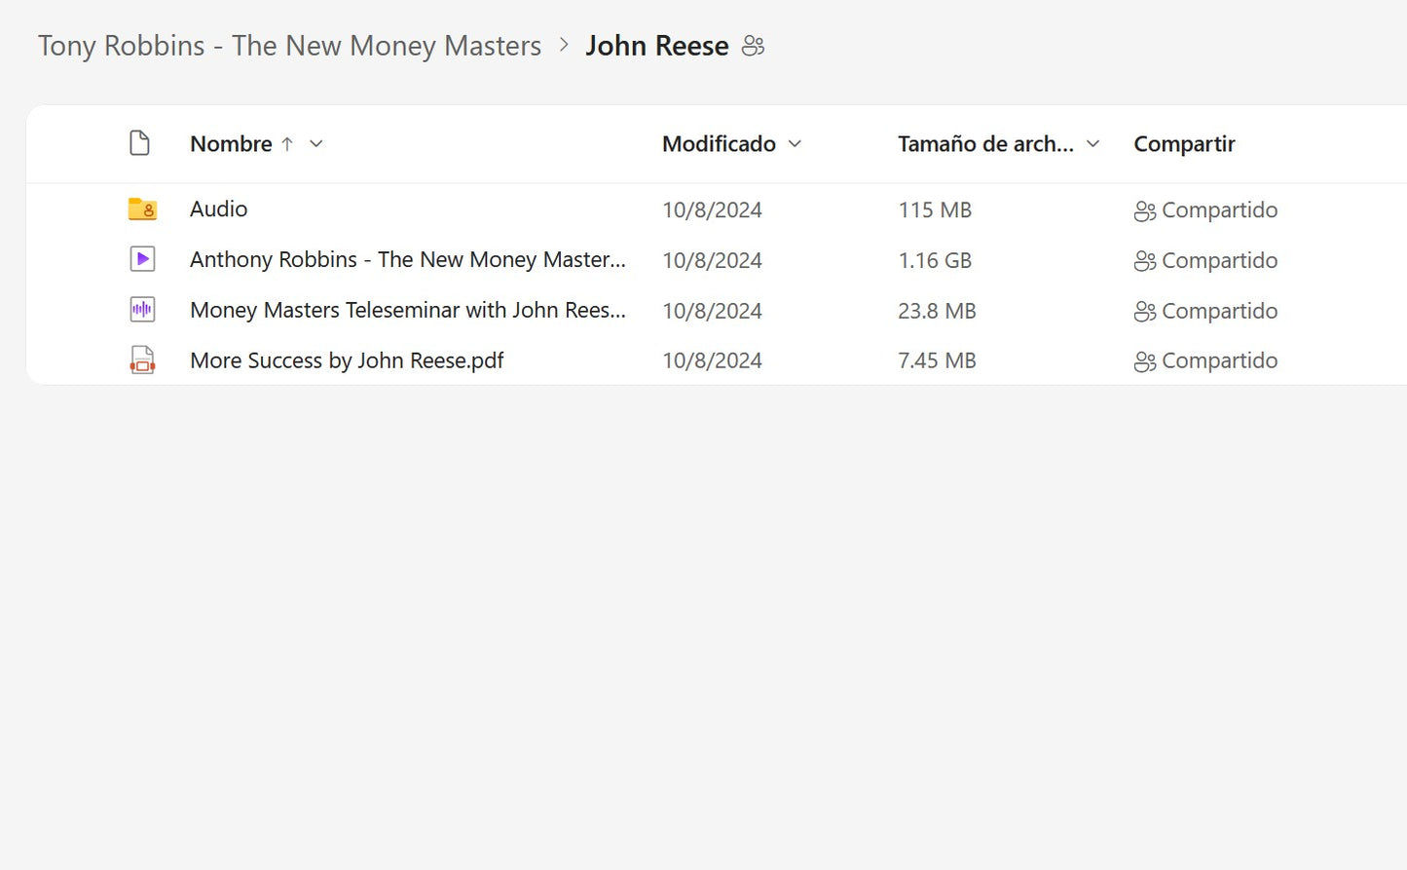Click the video file icon for Anthony Robbins
This screenshot has width=1407, height=870.
pos(142,259)
